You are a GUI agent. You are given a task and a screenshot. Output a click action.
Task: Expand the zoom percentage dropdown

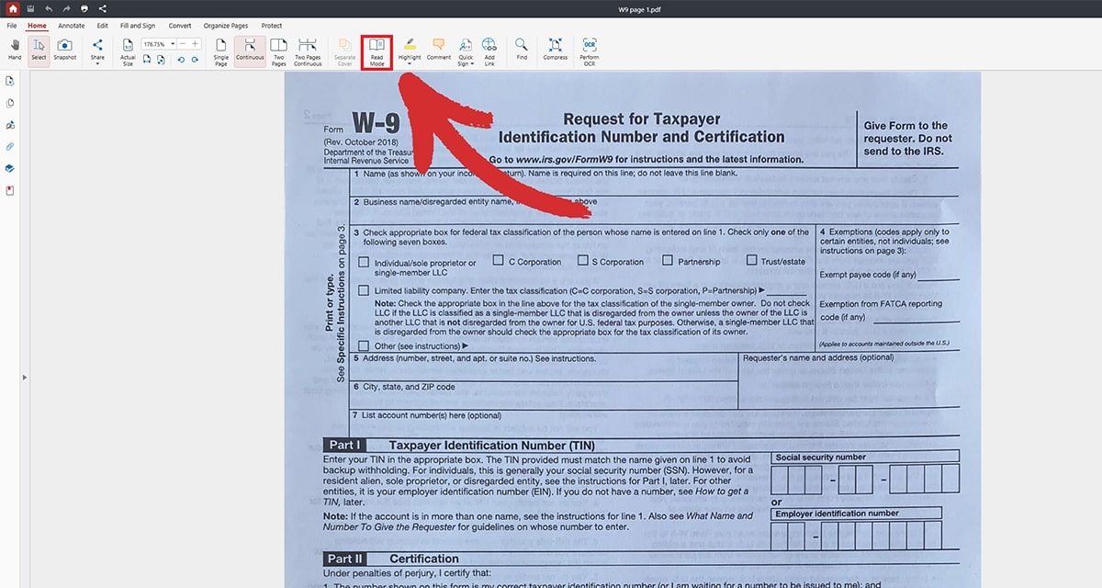tap(172, 44)
